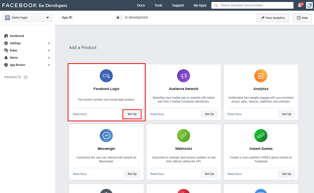Read Docs for Instant Games
This screenshot has width=314, height=193.
click(x=234, y=174)
